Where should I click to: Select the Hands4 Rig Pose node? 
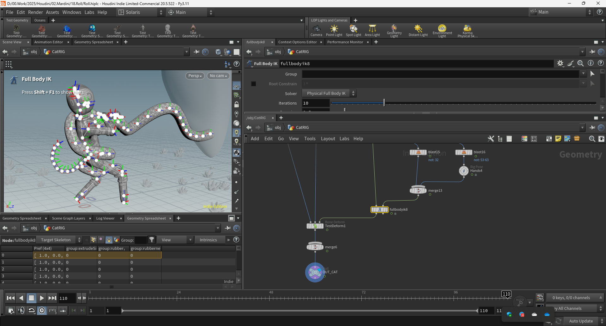tap(464, 171)
